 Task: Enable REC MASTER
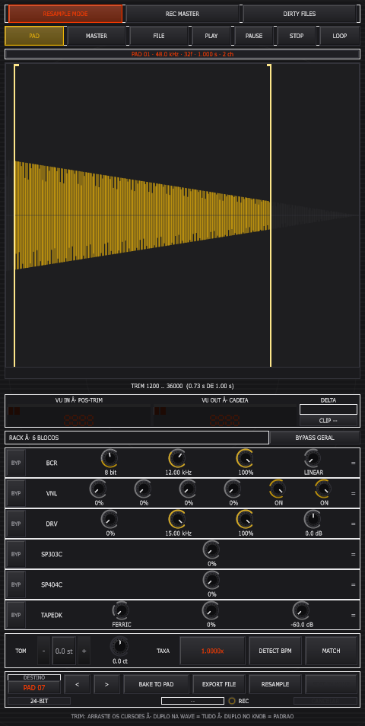(x=182, y=14)
